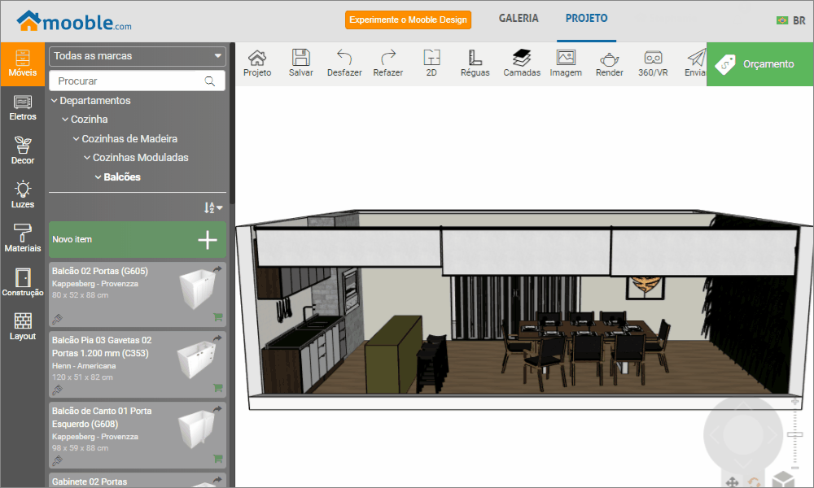Open the Móveis furniture category
The height and width of the screenshot is (488, 814).
tap(22, 63)
